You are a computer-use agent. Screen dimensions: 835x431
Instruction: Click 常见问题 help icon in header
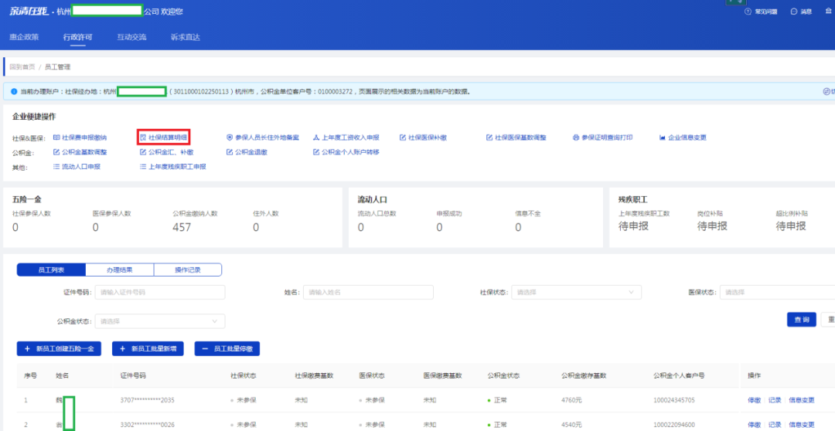762,12
